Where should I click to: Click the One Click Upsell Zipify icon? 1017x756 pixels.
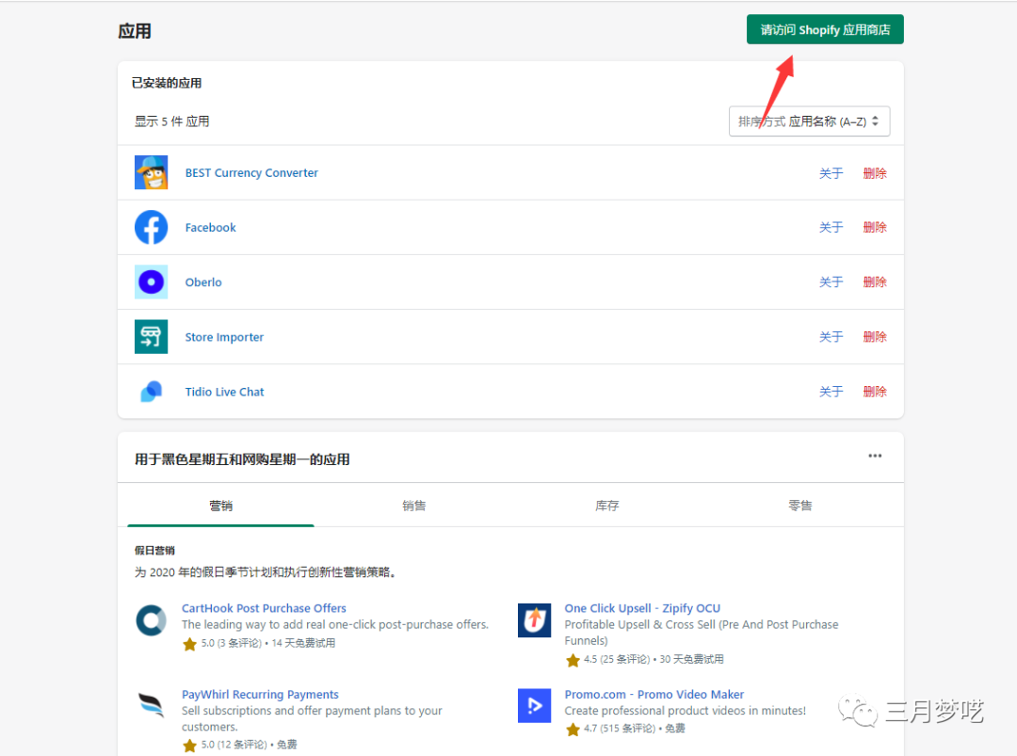point(534,620)
